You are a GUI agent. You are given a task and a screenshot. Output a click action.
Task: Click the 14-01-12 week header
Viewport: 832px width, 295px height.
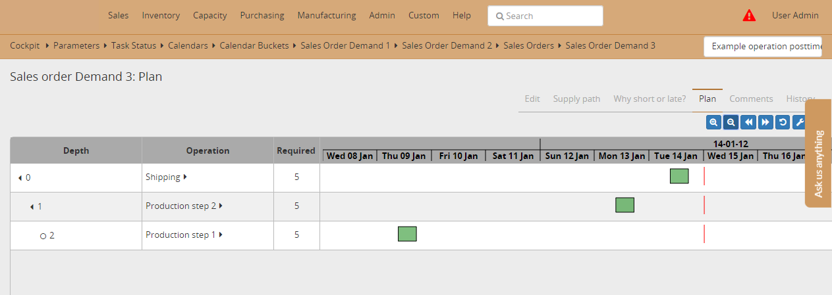point(731,143)
